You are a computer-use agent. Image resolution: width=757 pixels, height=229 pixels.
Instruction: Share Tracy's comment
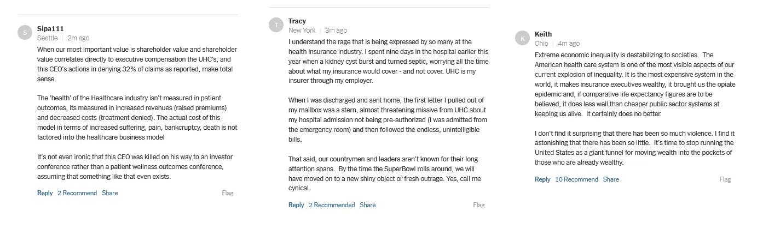point(368,205)
